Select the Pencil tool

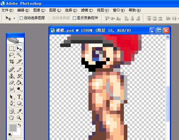pyautogui.click(x=19, y=69)
